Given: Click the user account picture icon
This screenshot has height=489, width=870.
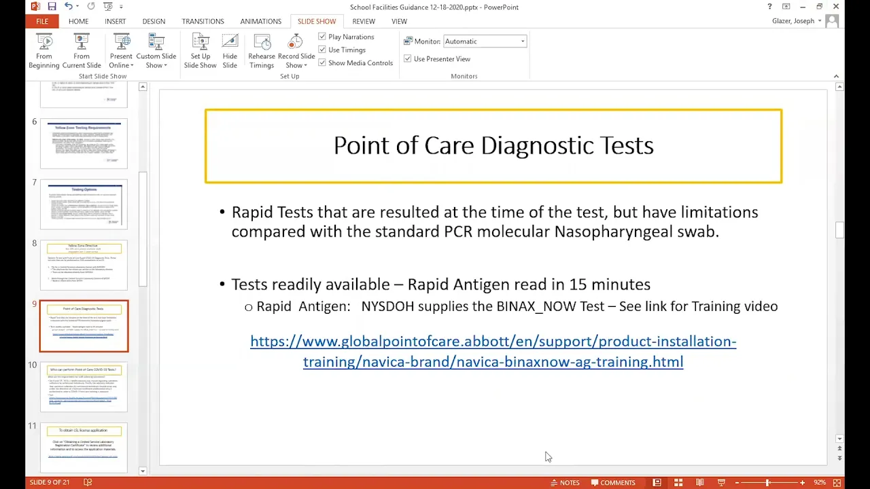Looking at the screenshot, I should pos(831,21).
